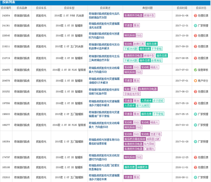Open the complaint summary link for 226545
211x182 pixels.
pos(104,36)
